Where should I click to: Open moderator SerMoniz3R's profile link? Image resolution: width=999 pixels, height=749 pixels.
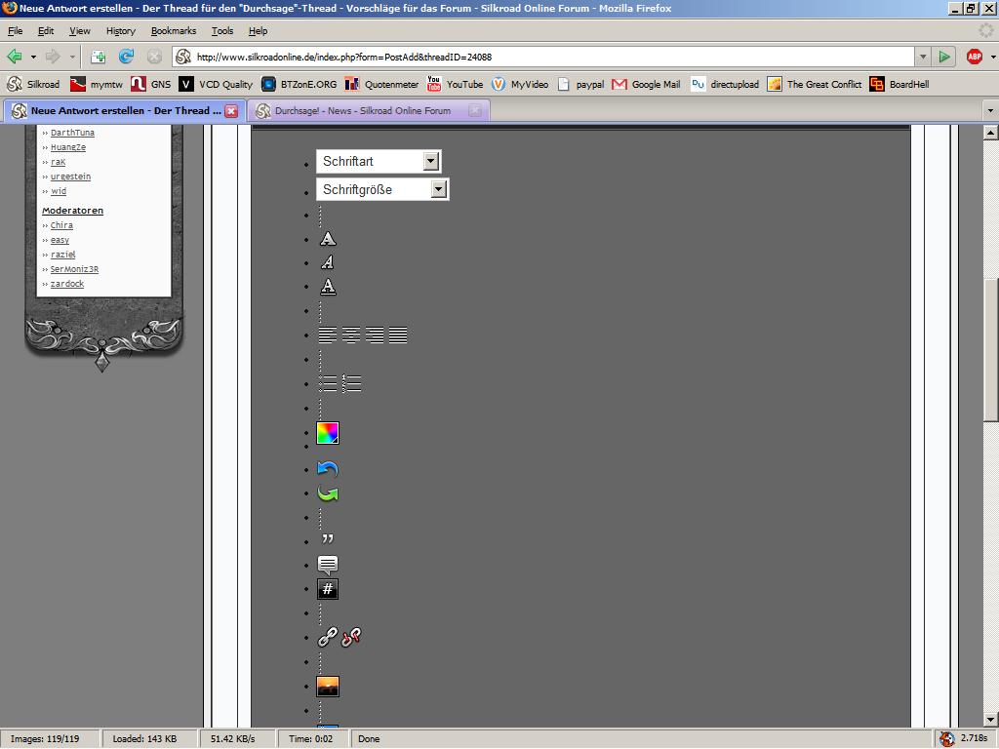(x=74, y=269)
